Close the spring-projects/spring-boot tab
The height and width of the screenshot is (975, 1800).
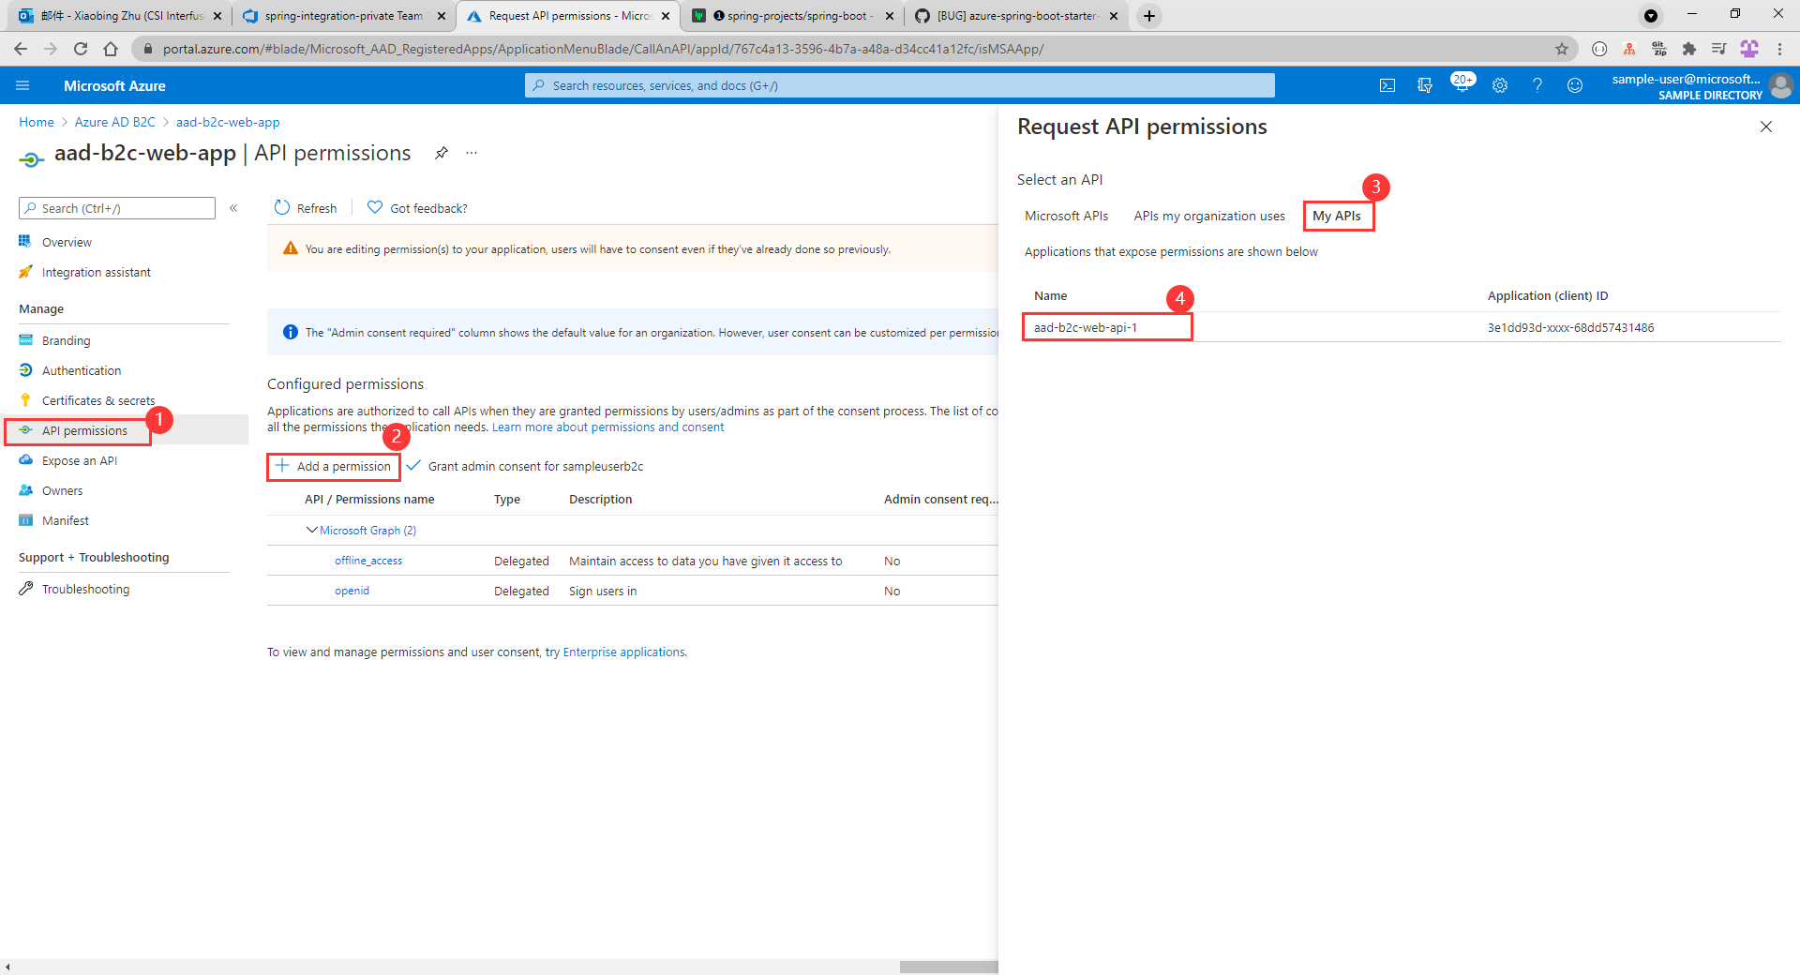890,16
